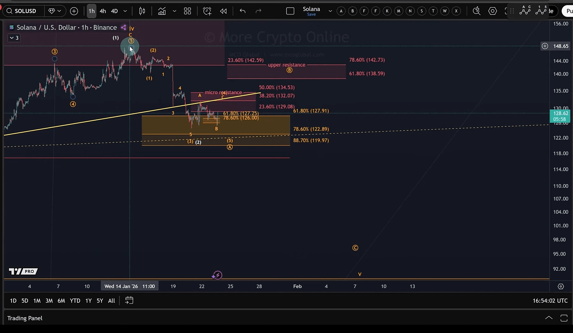Click the Solana layout name
The height and width of the screenshot is (333, 573).
click(311, 9)
